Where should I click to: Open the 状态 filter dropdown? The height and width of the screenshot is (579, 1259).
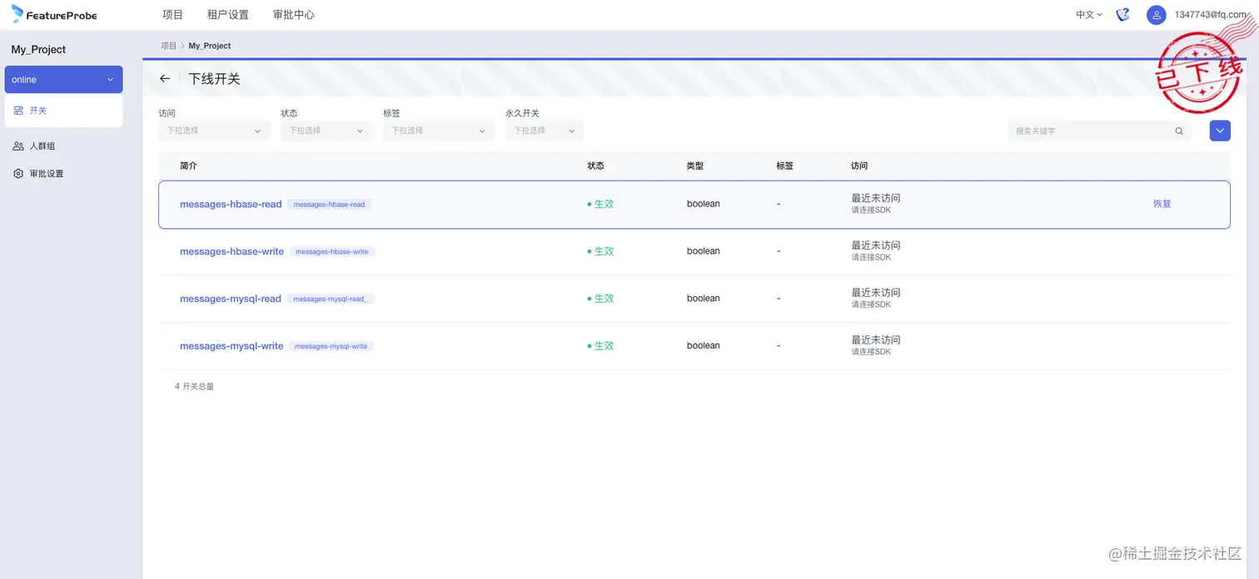[326, 131]
